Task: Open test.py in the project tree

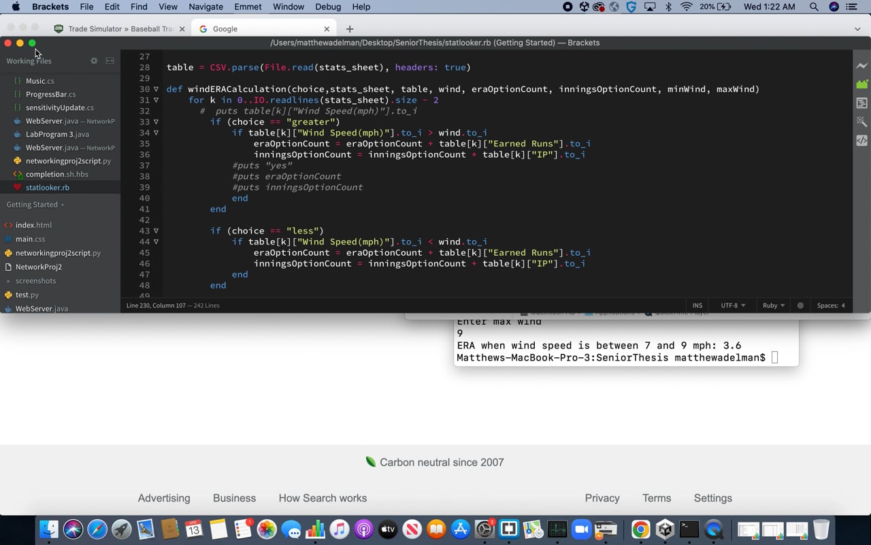Action: pos(27,295)
